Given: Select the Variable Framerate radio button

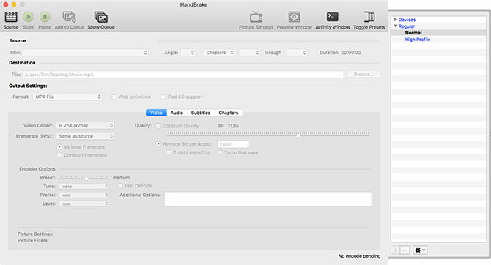Looking at the screenshot, I should [x=59, y=146].
